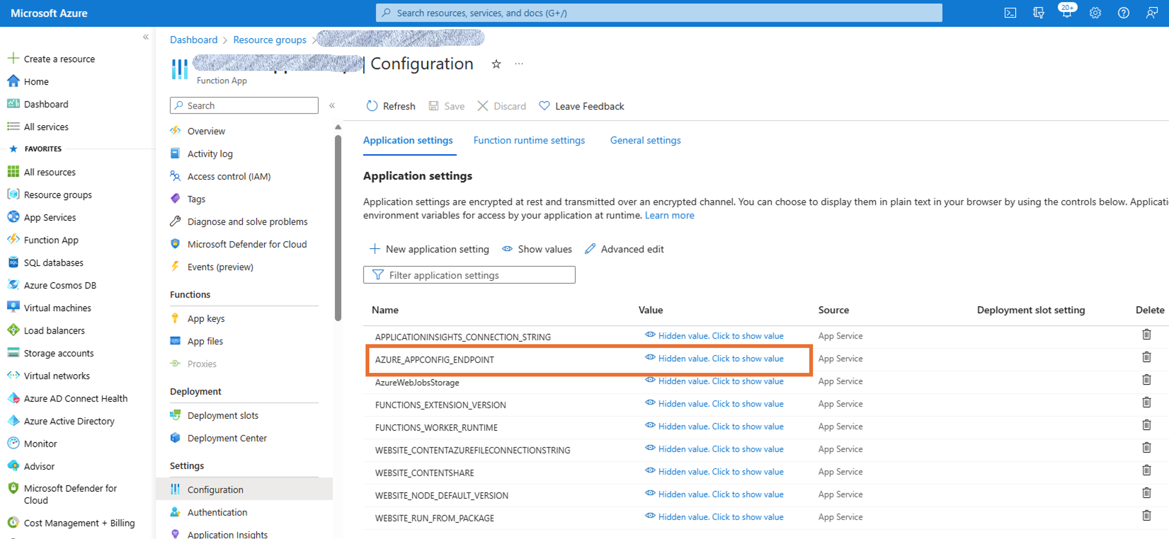This screenshot has width=1169, height=539.
Task: Toggle the favorite star next to Configuration
Action: point(496,64)
